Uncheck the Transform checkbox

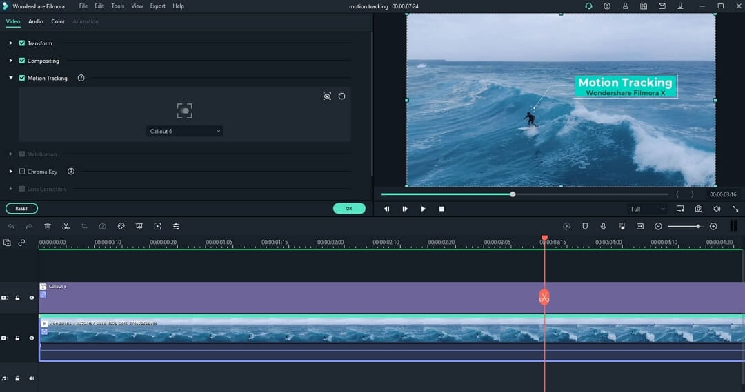point(22,43)
